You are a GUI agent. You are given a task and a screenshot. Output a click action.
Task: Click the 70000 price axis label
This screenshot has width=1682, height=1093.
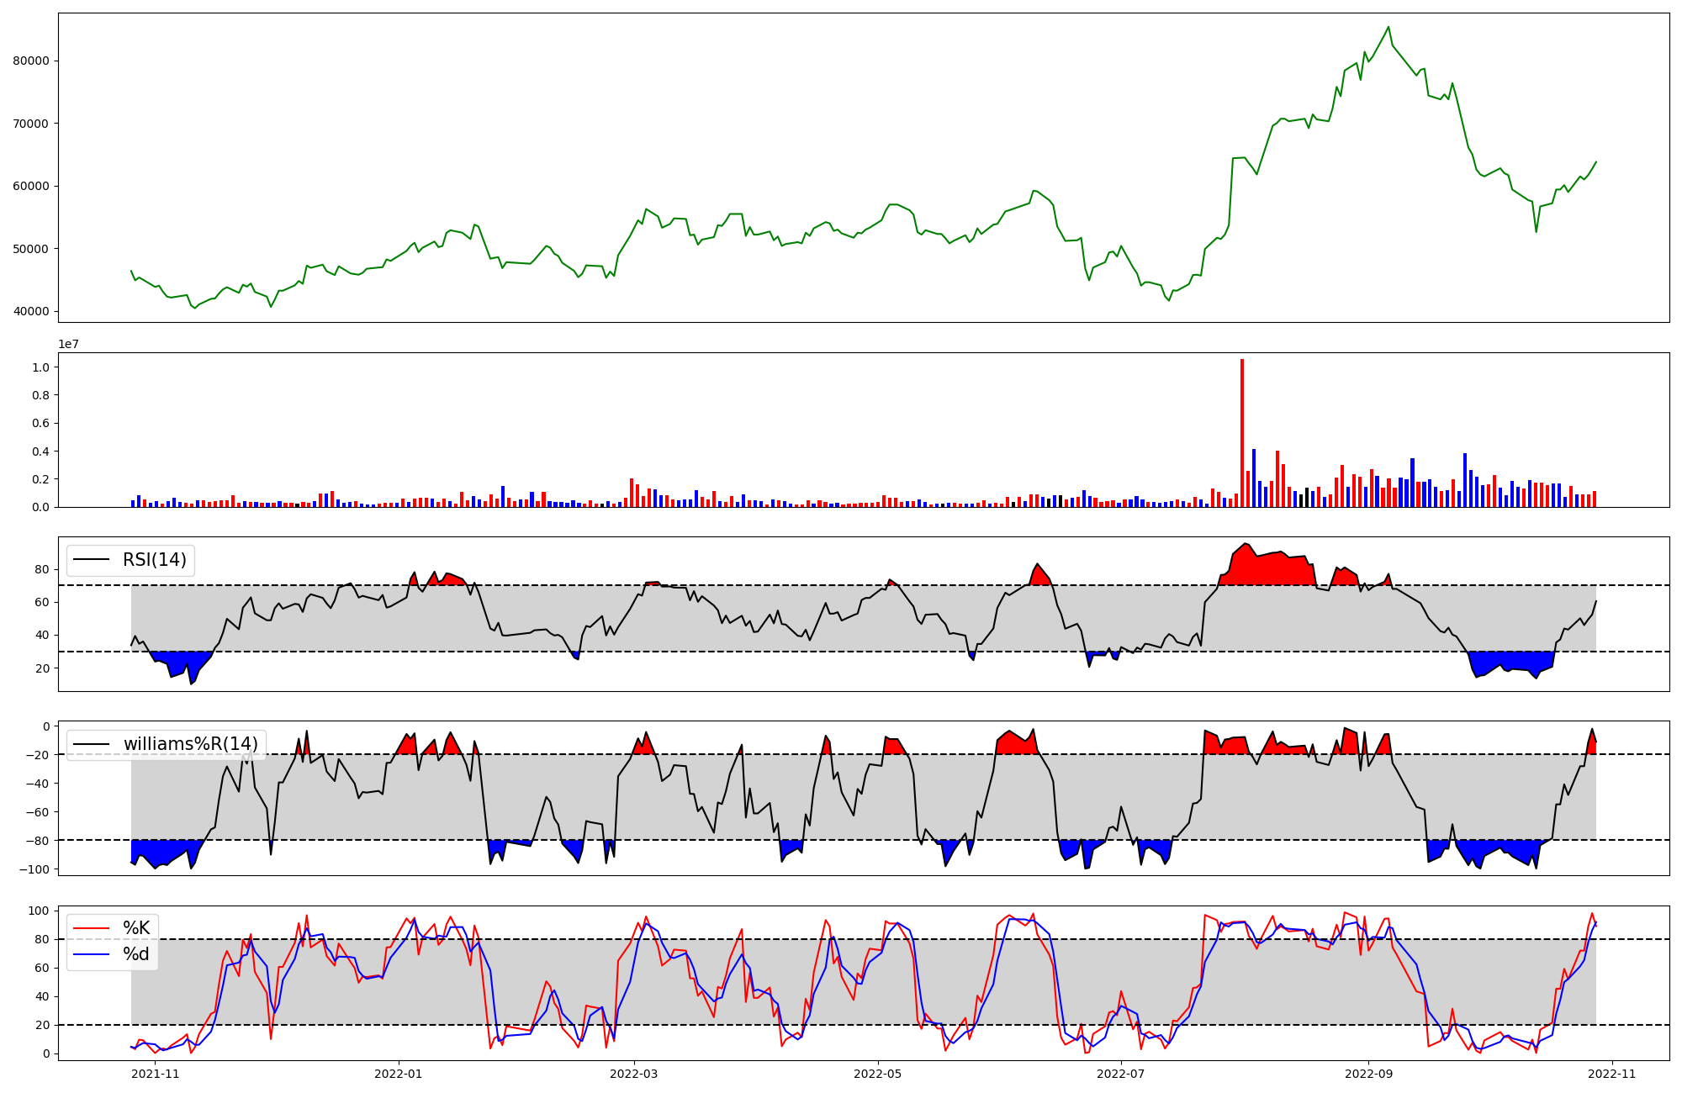pos(31,124)
